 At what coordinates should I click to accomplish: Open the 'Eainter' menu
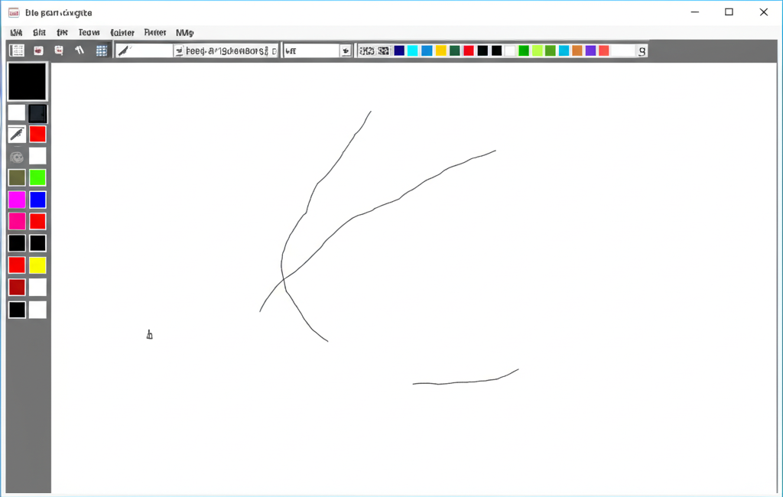coord(122,32)
